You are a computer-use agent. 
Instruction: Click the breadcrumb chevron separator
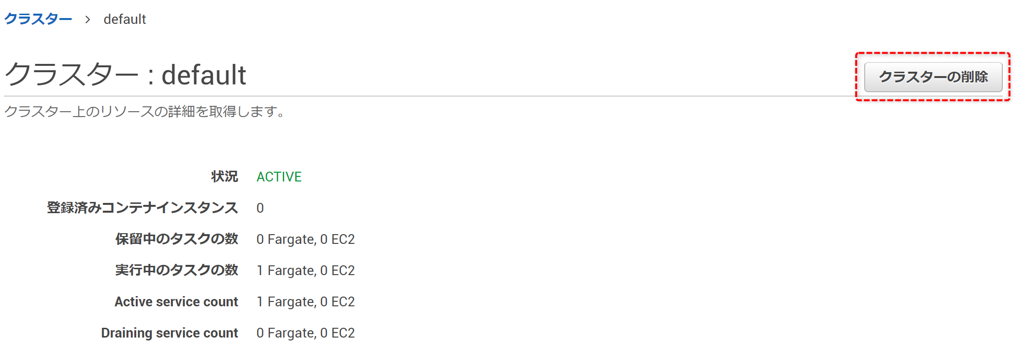click(88, 20)
